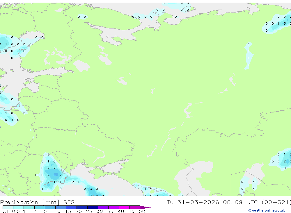Screen dimensions: 291x213
Task: Select the 35–40 mm legend color swatch
Action: (114, 207)
